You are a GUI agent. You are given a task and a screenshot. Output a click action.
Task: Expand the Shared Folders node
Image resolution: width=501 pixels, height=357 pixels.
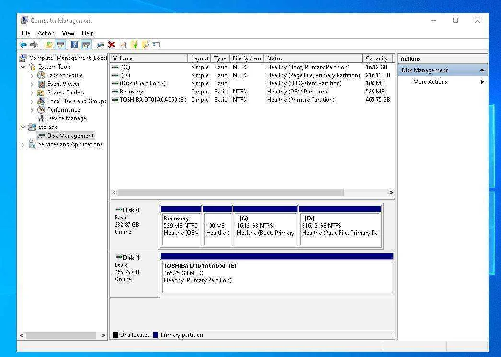32,93
